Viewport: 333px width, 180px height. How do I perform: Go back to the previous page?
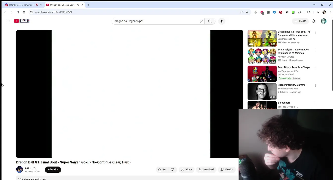pyautogui.click(x=5, y=12)
